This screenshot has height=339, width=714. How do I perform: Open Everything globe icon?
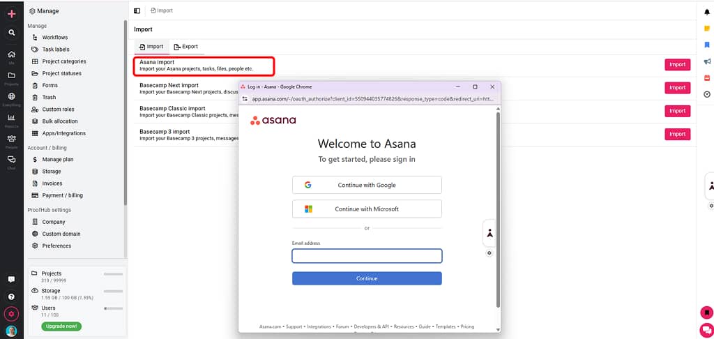tap(11, 96)
